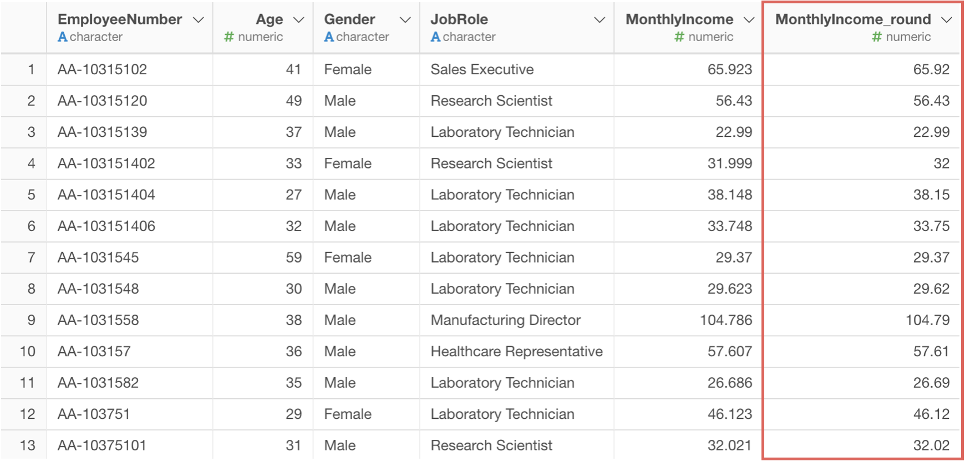This screenshot has height=462, width=965.
Task: Click the Sales Executive job role cell
Action: coord(482,69)
